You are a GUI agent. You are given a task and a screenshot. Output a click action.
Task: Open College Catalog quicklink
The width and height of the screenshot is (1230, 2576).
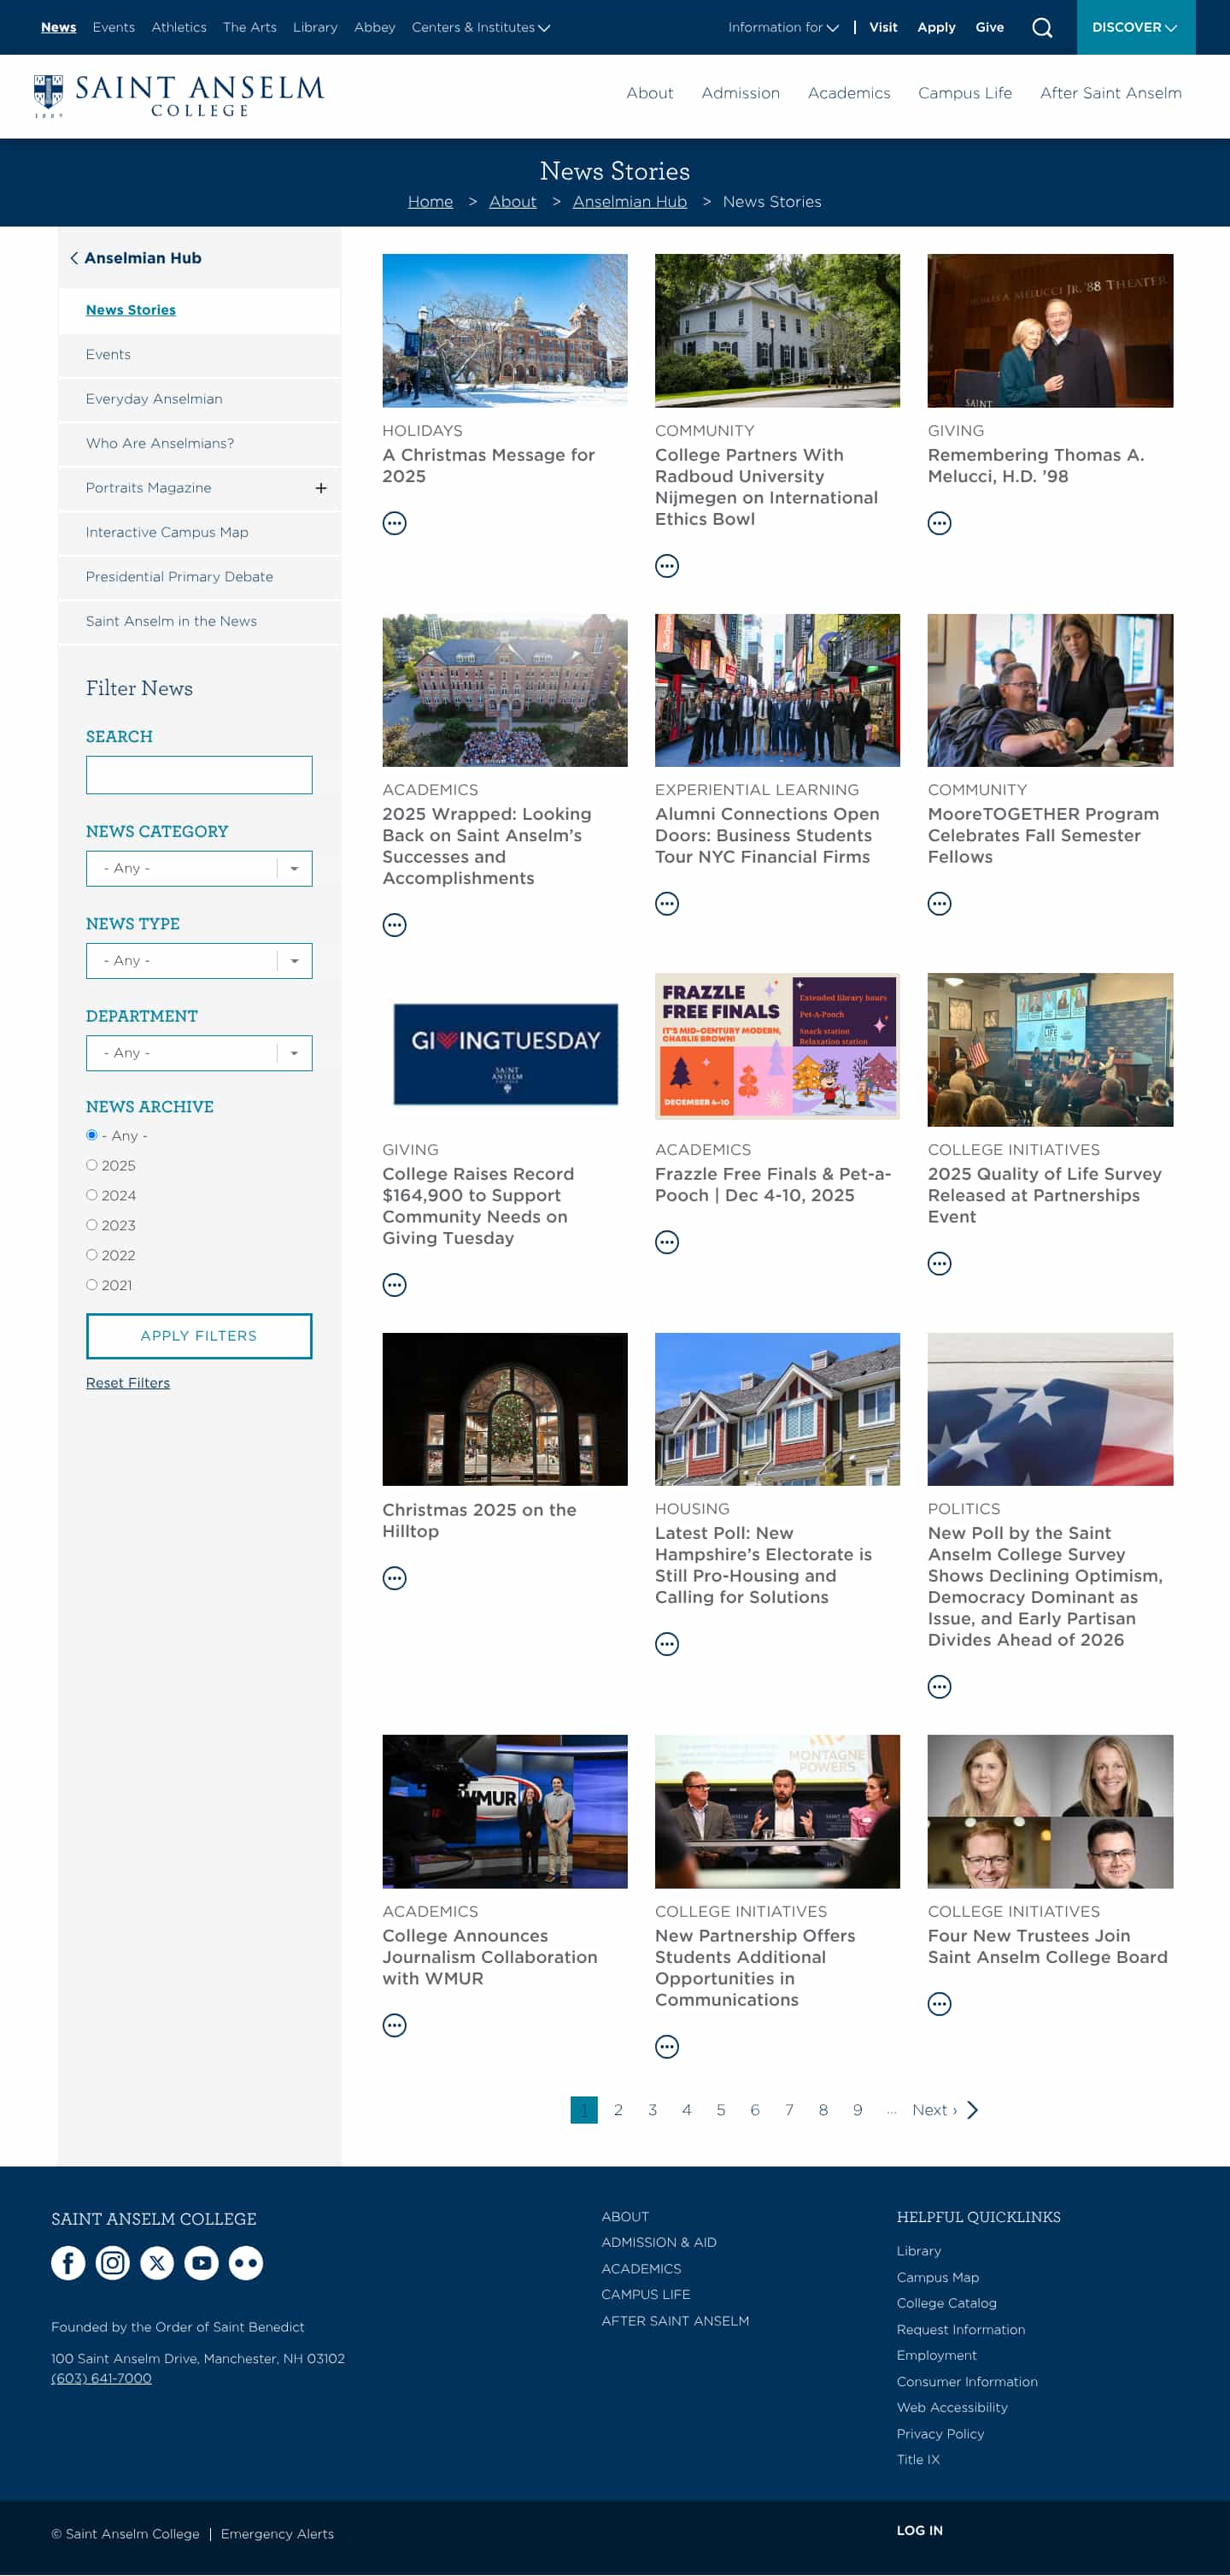[946, 2303]
